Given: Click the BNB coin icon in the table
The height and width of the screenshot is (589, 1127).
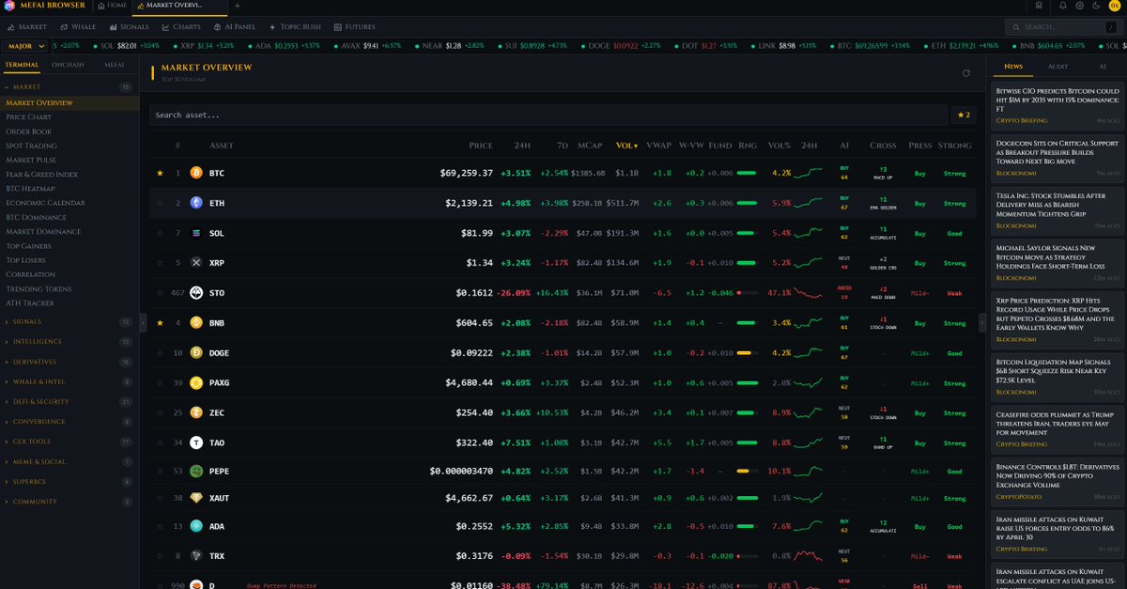Looking at the screenshot, I should (196, 323).
